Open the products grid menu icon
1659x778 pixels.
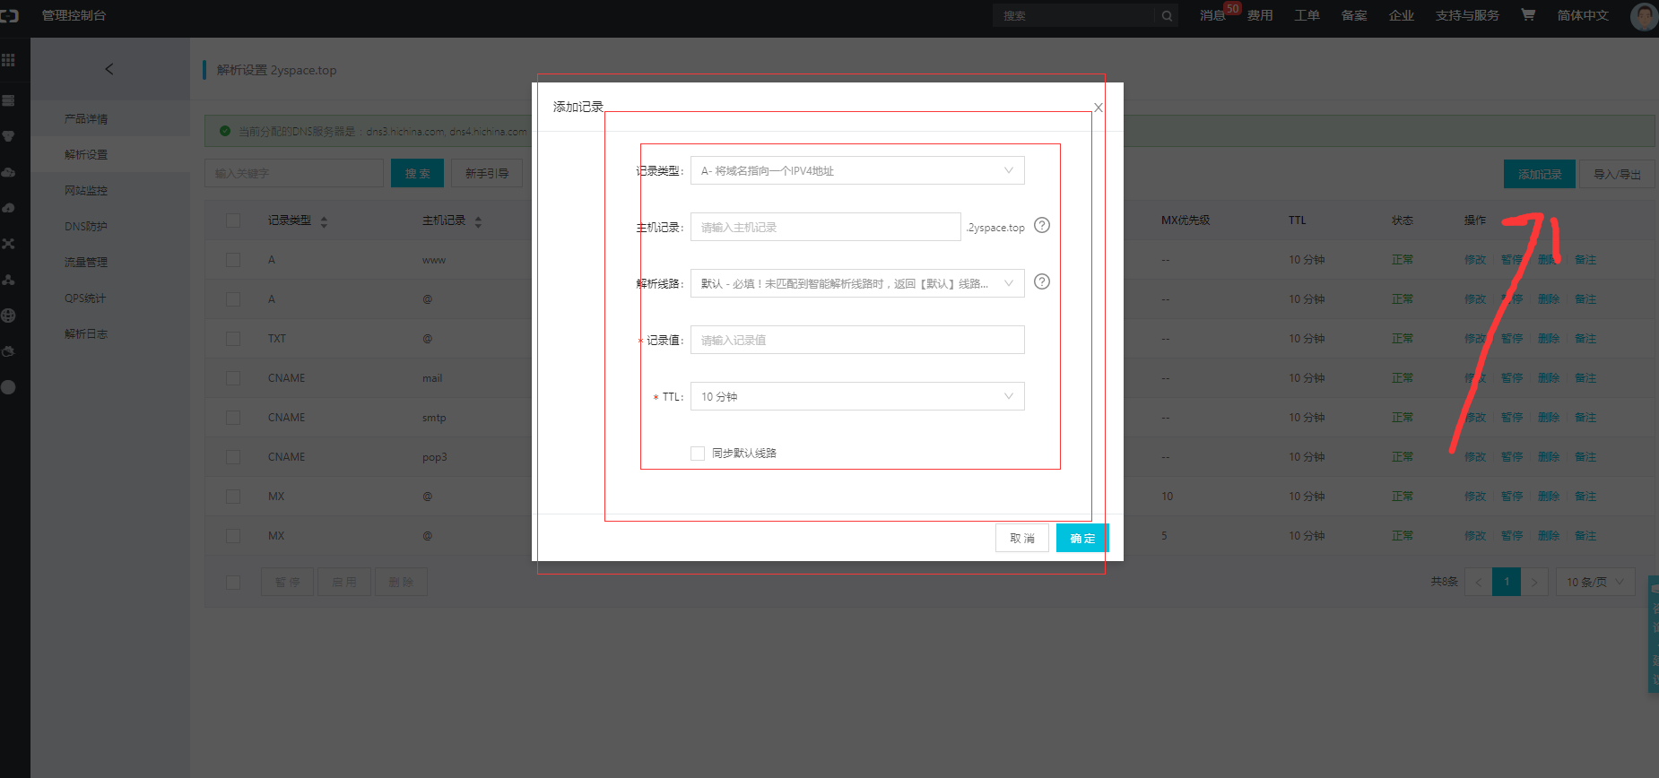(x=8, y=60)
